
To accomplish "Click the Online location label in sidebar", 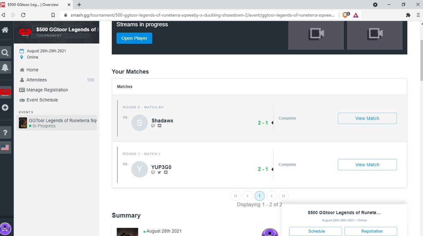I will point(33,57).
